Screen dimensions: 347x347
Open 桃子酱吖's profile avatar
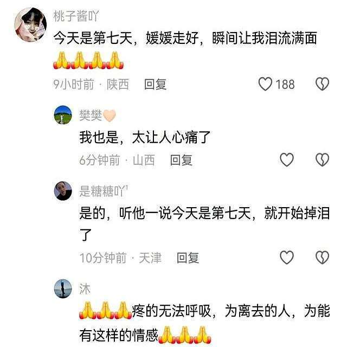30,25
